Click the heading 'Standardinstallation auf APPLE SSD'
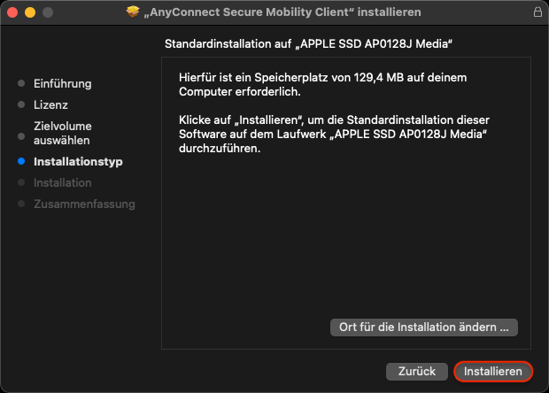The height and width of the screenshot is (393, 549). (308, 44)
